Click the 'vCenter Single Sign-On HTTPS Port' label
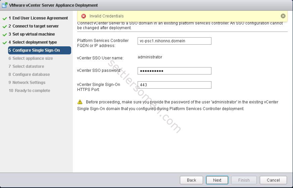This screenshot has width=293, height=188. (x=98, y=87)
